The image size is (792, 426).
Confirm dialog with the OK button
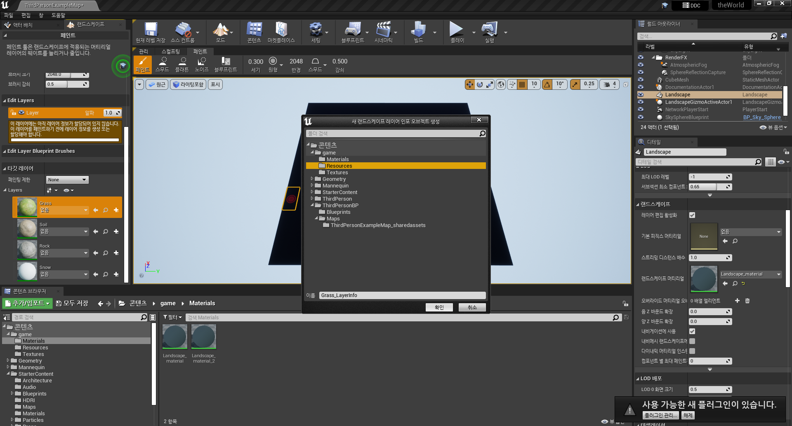pos(439,307)
